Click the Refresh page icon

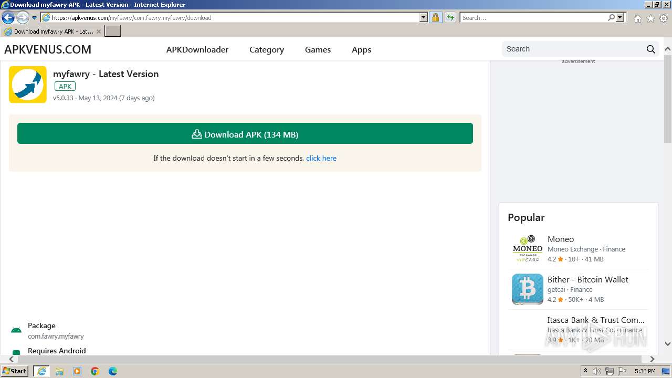point(450,17)
